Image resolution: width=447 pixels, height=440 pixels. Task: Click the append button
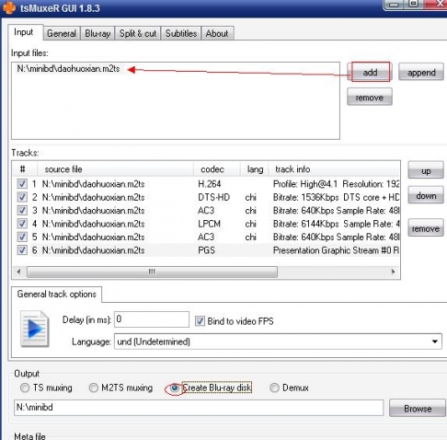(x=421, y=72)
